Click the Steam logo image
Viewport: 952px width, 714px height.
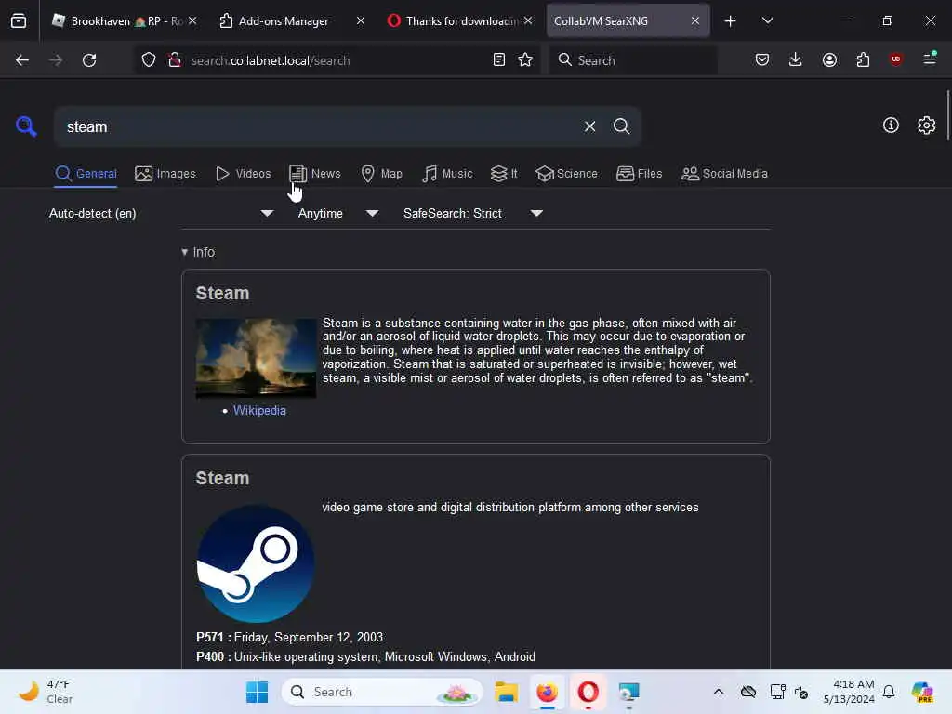point(256,562)
